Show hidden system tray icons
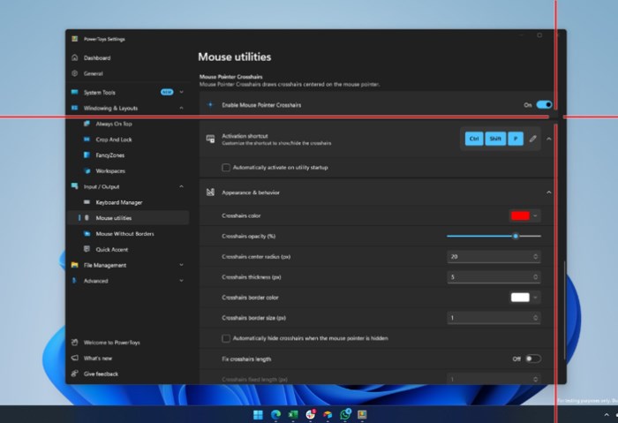The height and width of the screenshot is (423, 618). 607,415
